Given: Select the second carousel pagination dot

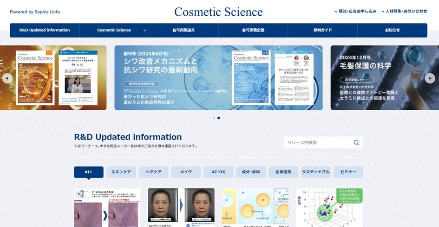Looking at the screenshot, I should tap(214, 118).
